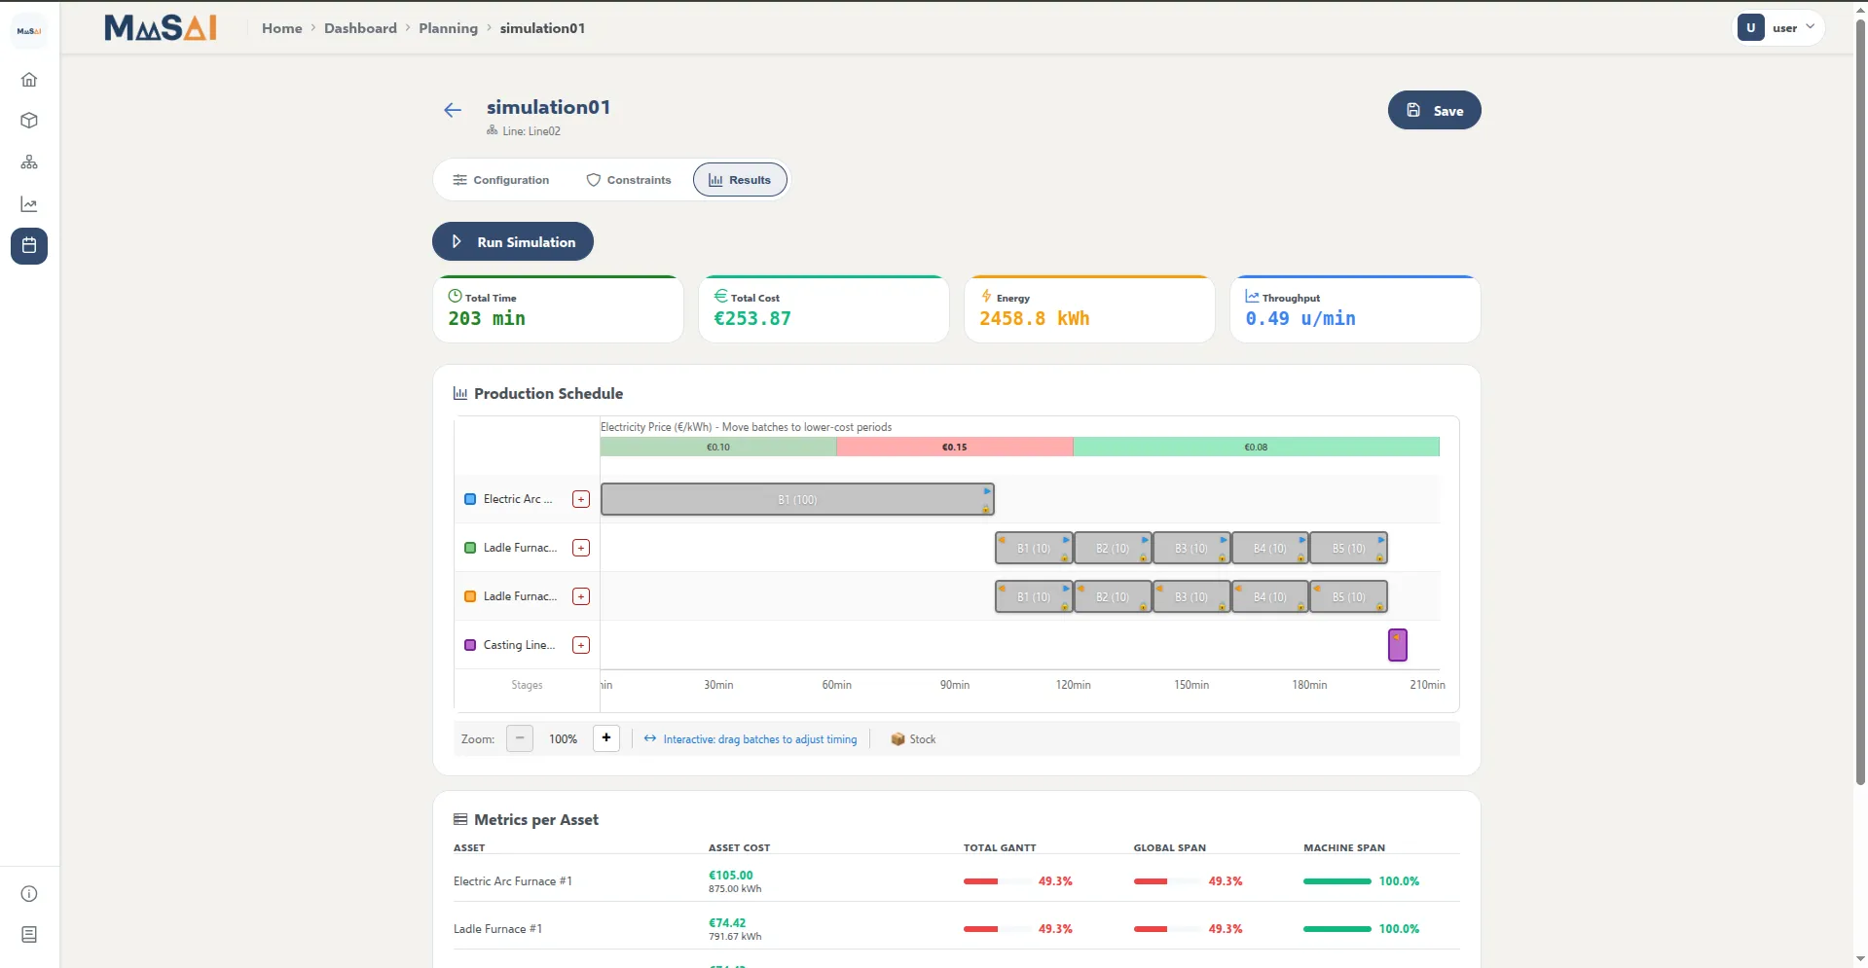
Task: Click plus icon on orange Ladle Furnace row
Action: tap(581, 596)
